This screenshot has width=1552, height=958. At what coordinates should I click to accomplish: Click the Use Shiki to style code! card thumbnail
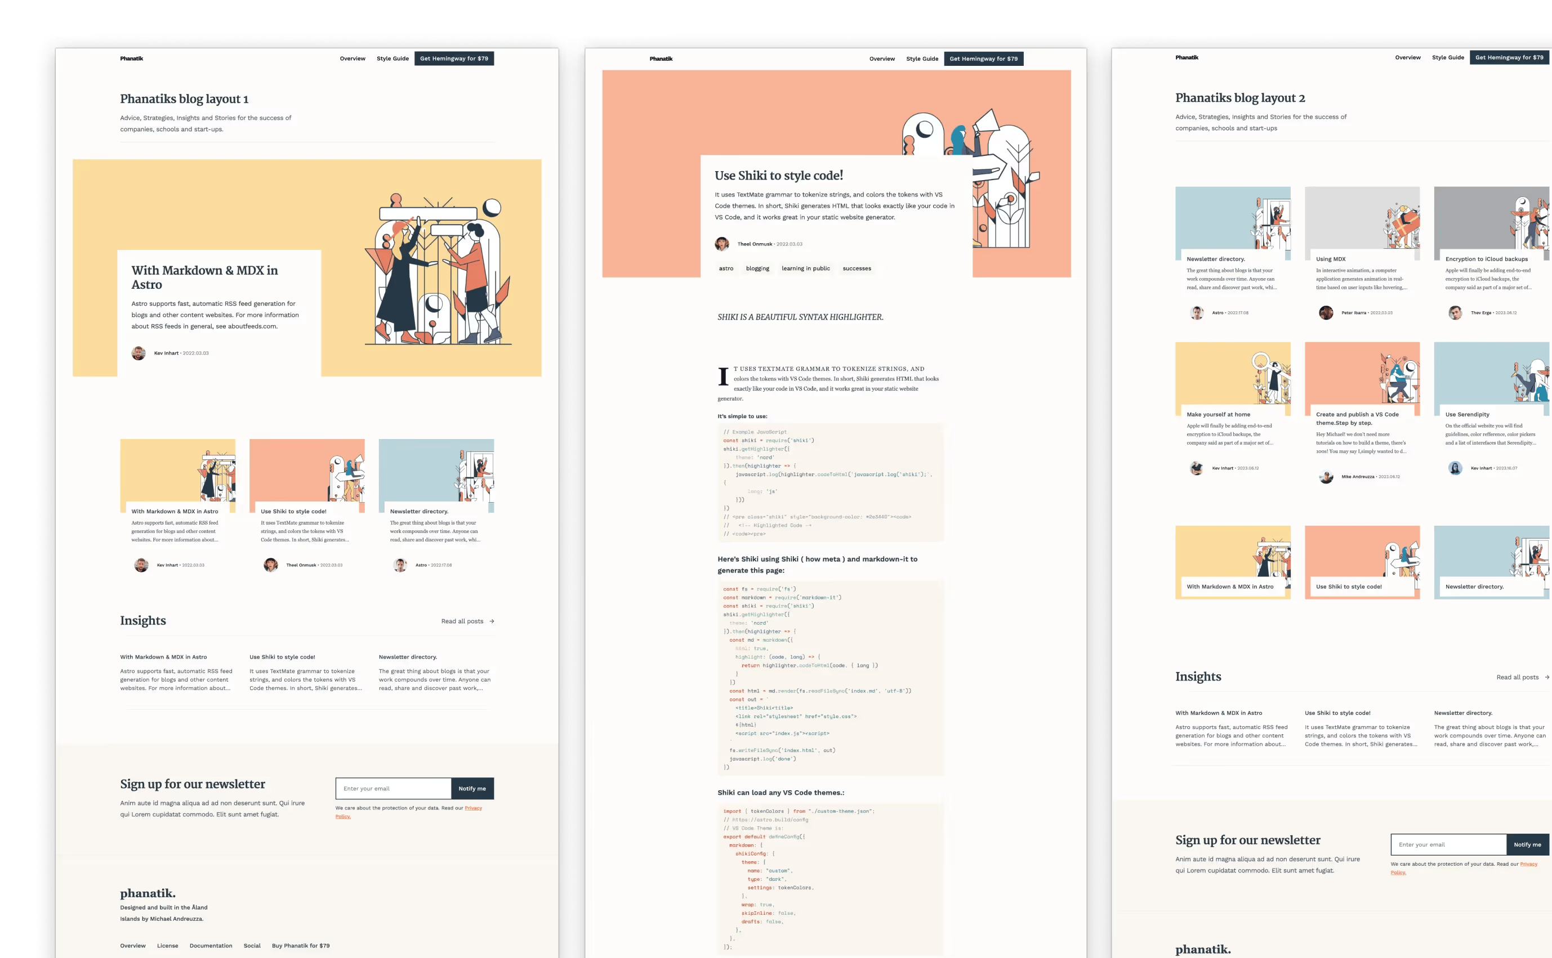pos(307,472)
